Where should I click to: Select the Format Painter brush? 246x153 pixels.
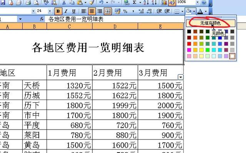pos(92,2)
